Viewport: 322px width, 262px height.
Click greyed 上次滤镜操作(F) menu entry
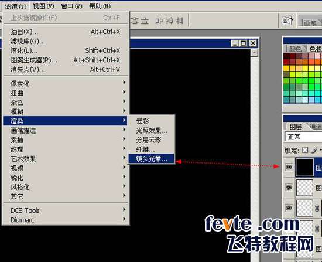[66, 18]
